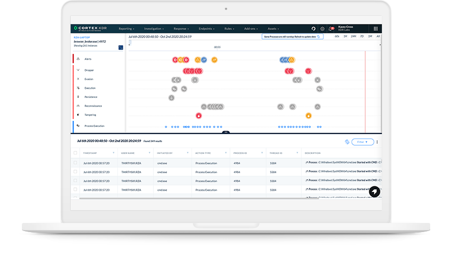Screen dimensions: 450x260
Task: Open the table's three-dot options menu
Action: 377,142
